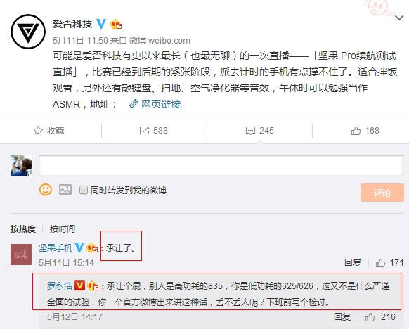The image size is (409, 329).
Task: Open 爱否科技 profile avatar logo
Action: pos(28,32)
